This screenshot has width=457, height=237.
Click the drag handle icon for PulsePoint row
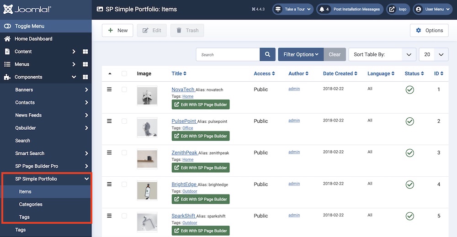pos(109,121)
